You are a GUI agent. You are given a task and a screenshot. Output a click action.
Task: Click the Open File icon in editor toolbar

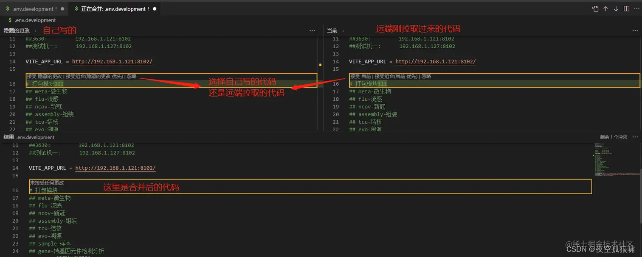(595, 8)
